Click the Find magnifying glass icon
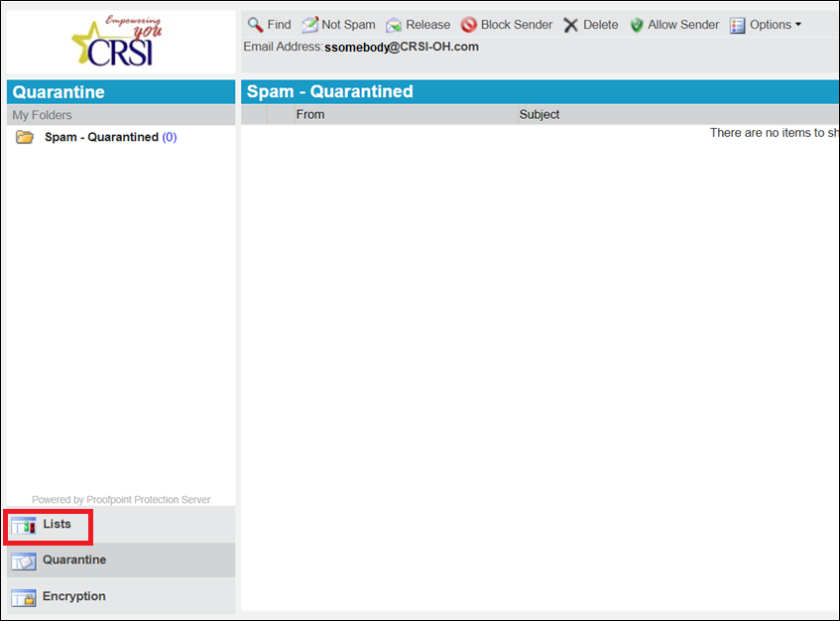Screen dimensions: 840x621 (x=255, y=25)
